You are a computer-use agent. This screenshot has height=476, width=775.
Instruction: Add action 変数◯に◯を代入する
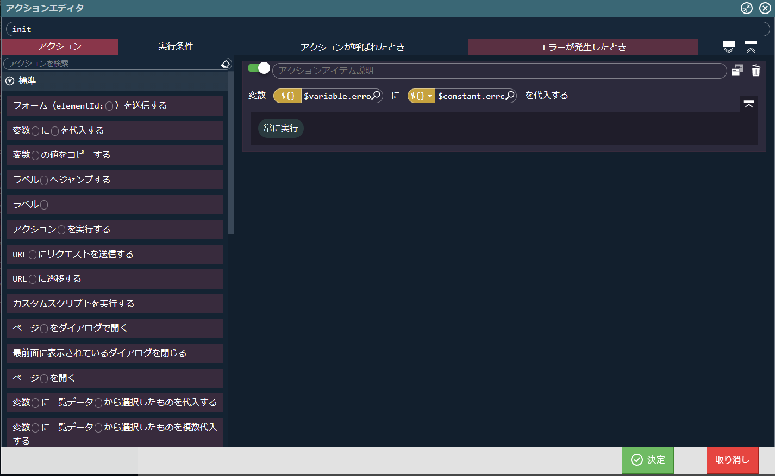tap(115, 130)
